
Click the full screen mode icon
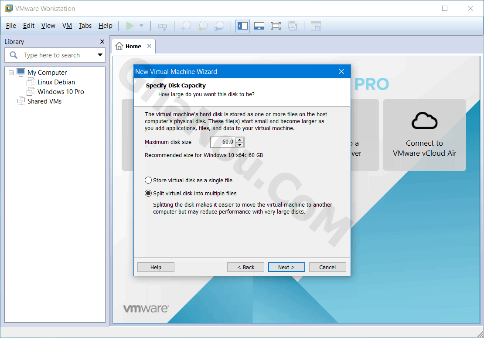click(276, 26)
